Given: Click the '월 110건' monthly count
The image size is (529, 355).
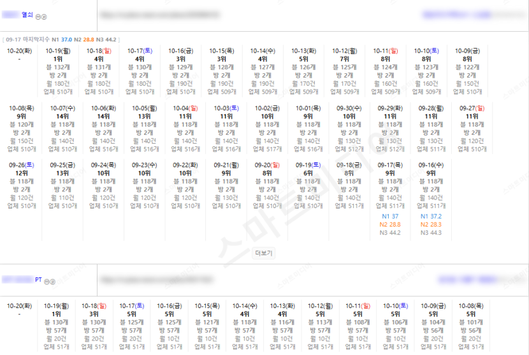Looking at the screenshot, I should pyautogui.click(x=62, y=198).
